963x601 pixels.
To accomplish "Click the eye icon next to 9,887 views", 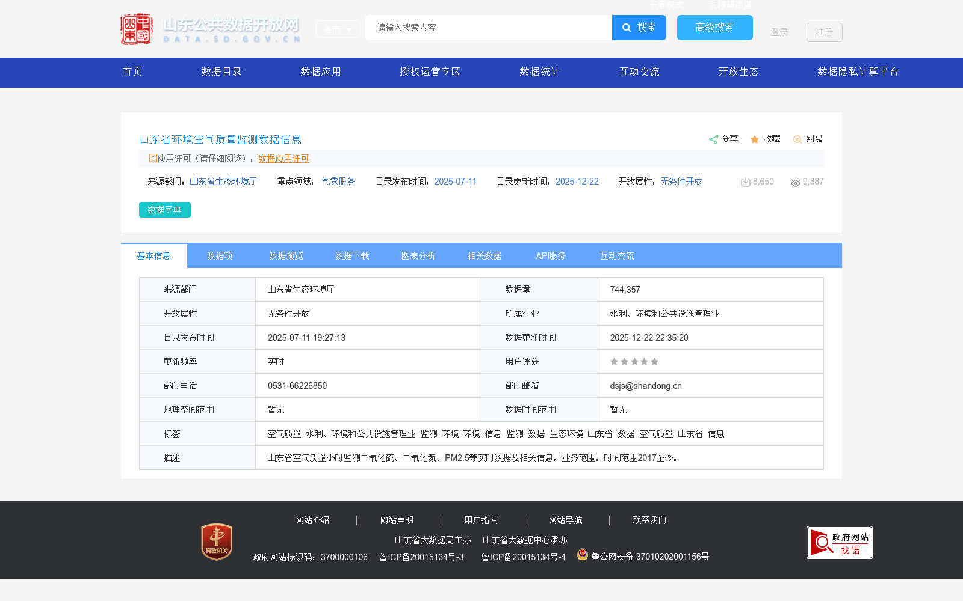I will 796,182.
